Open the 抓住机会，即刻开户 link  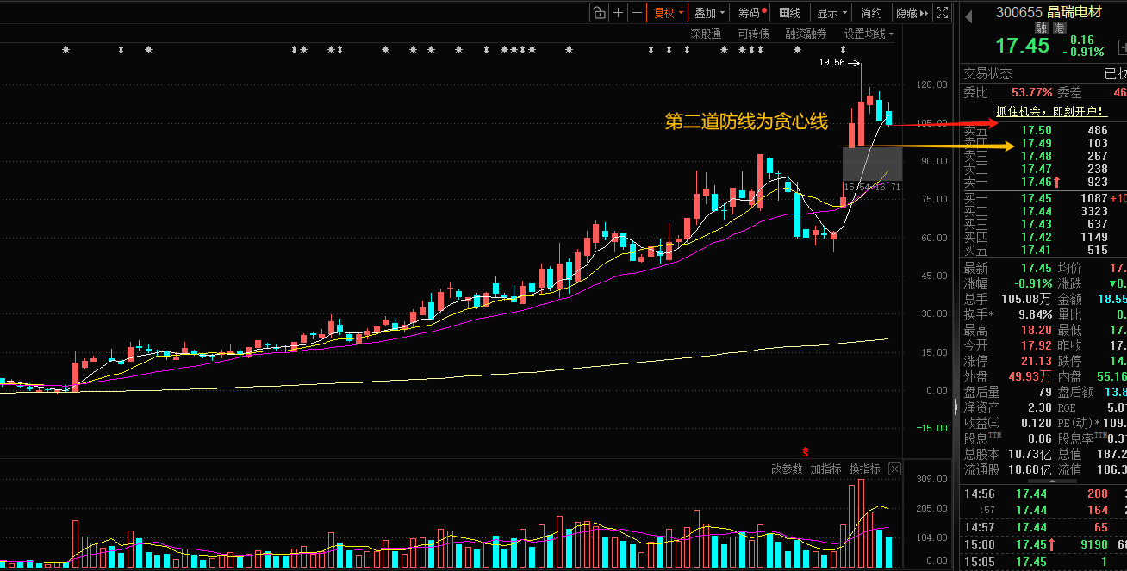tap(1050, 111)
